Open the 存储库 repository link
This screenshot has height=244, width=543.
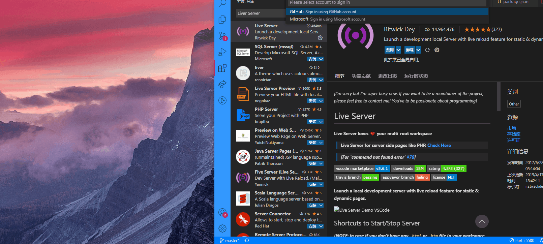pos(514,134)
